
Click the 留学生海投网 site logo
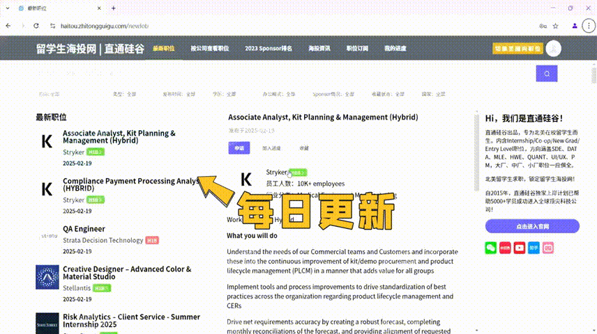90,49
